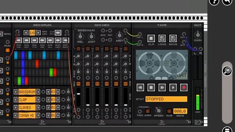
Task: Click the TAPE INP L input jack
Action: [x=140, y=34]
